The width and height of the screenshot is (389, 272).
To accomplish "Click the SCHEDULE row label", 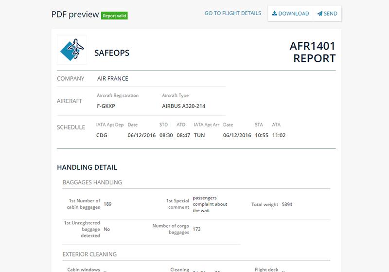I will point(71,127).
